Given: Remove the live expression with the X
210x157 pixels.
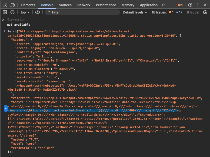Looking at the screenshot, I should pos(3,19).
